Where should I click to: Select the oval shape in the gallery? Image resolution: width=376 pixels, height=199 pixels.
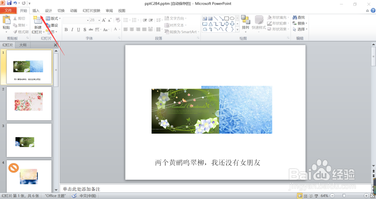pyautogui.click(x=232, y=18)
